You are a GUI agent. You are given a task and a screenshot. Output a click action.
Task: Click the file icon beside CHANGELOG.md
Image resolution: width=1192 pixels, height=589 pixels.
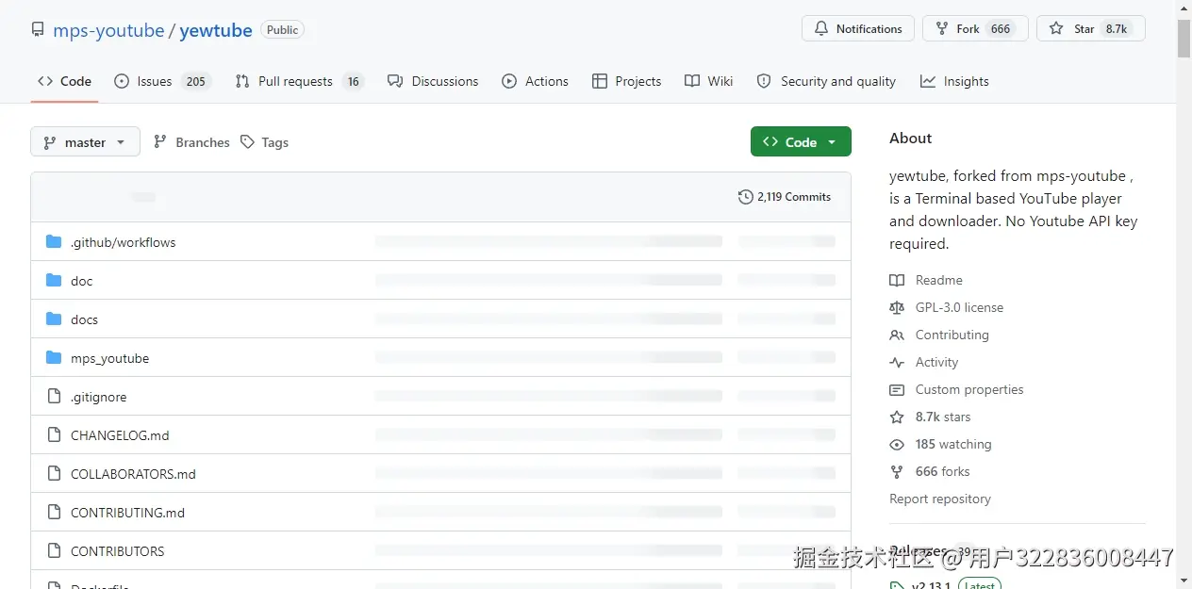coord(54,435)
